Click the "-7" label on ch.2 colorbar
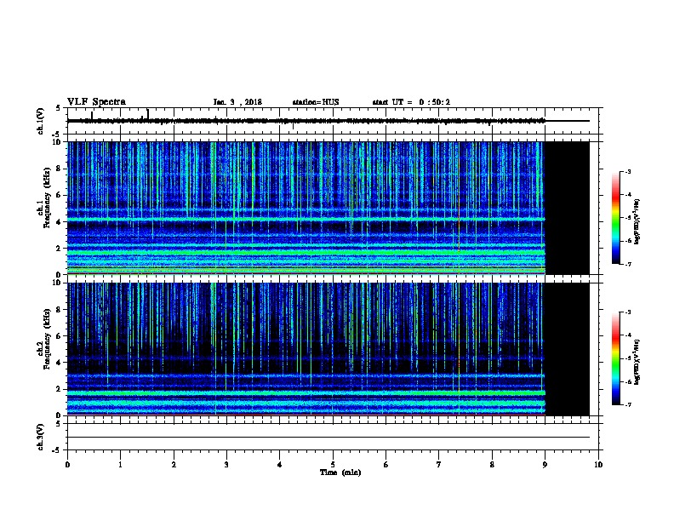This screenshot has height=521, width=674. point(627,404)
